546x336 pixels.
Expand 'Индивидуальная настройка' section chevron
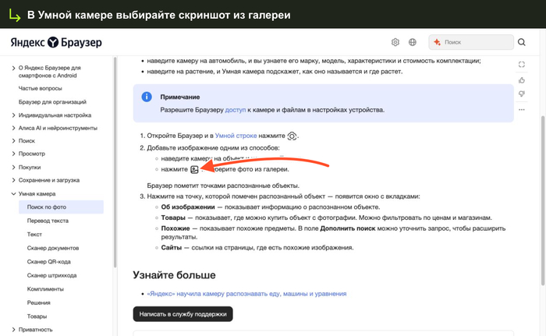[13, 115]
